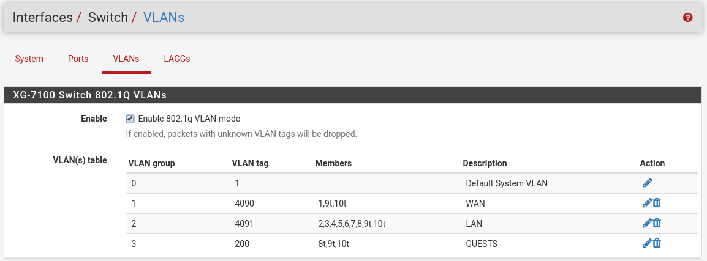Delete the LAN VLAN with trash icon
This screenshot has height=261, width=707.
[657, 222]
